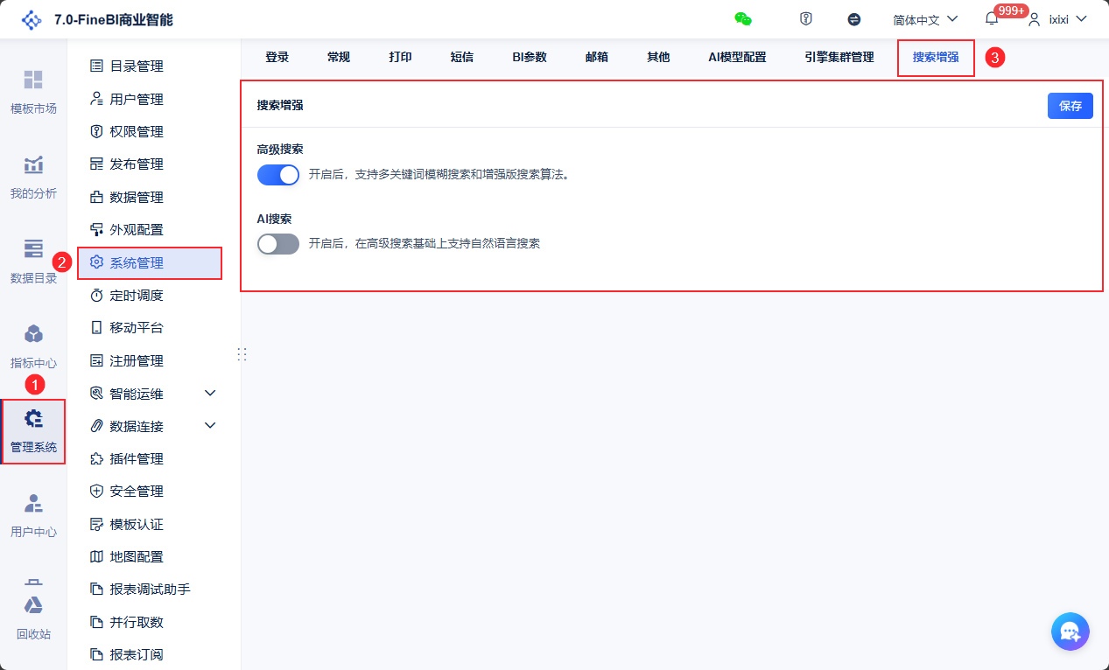Click the 权限管理 shield icon
This screenshot has width=1109, height=670.
click(97, 131)
